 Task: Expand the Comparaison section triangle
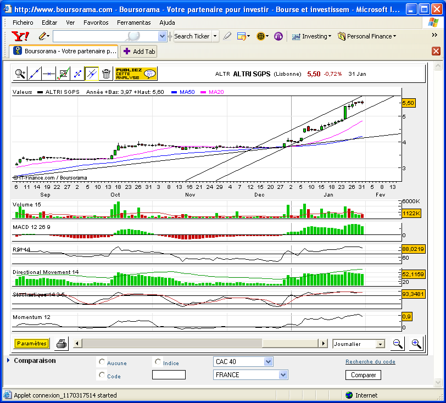[8, 360]
